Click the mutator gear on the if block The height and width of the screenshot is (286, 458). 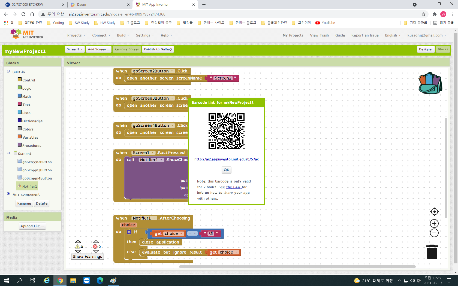coord(129,232)
